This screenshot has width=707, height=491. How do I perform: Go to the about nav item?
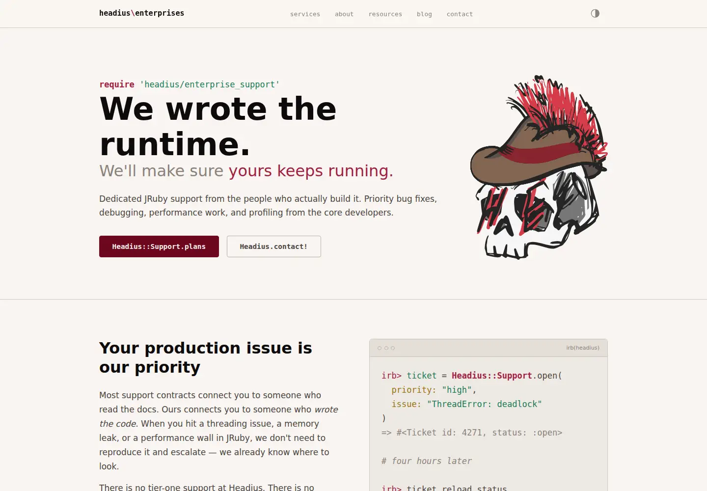pyautogui.click(x=344, y=14)
